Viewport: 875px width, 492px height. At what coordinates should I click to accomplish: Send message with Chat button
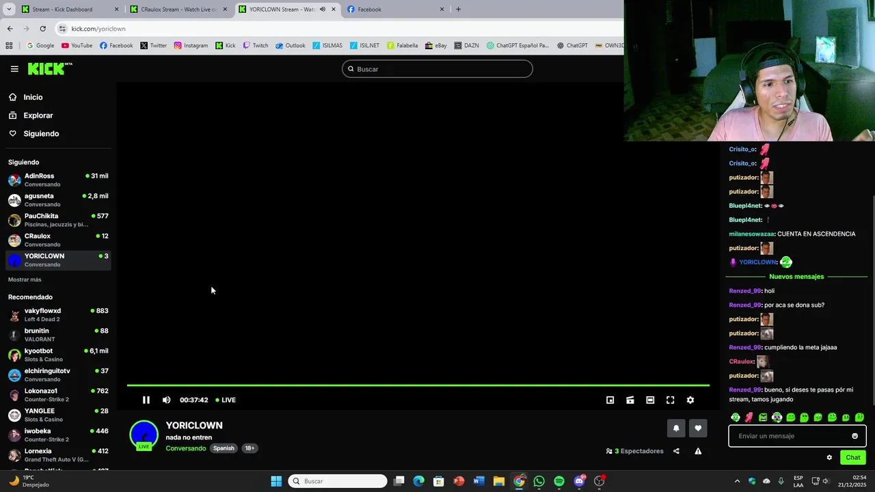[853, 457]
